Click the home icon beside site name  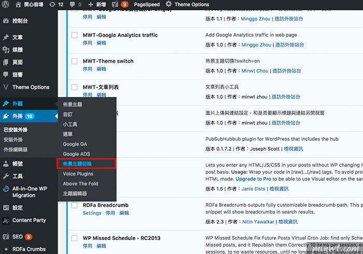[x=18, y=4]
